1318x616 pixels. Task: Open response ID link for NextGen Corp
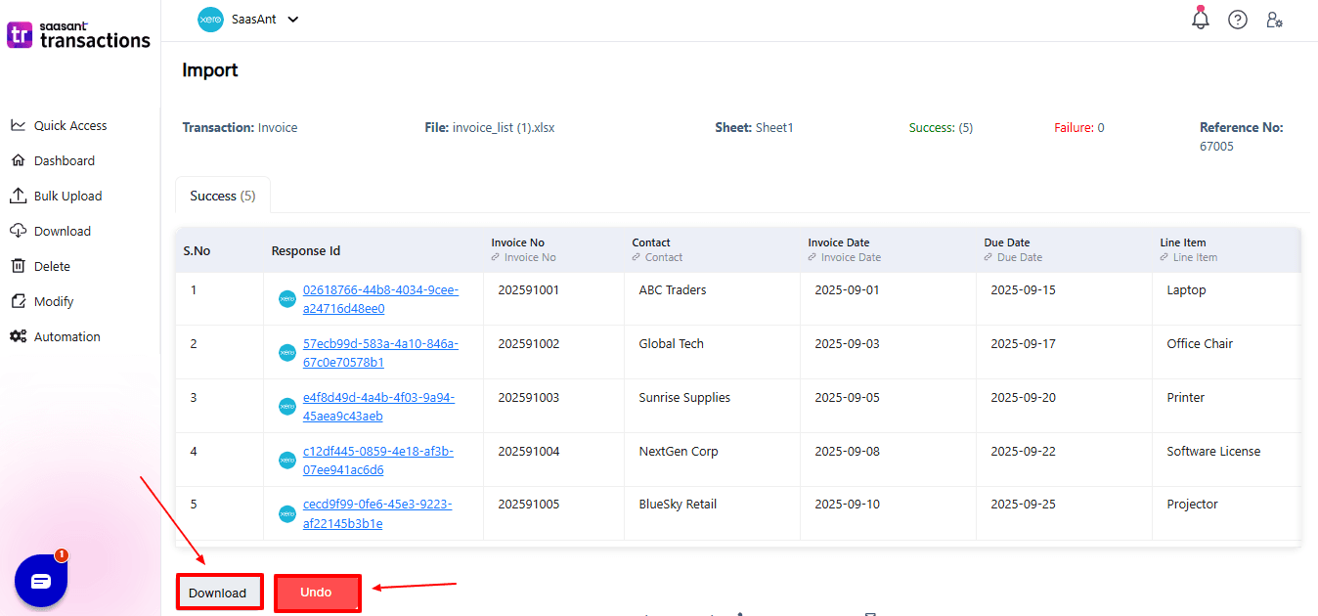377,461
